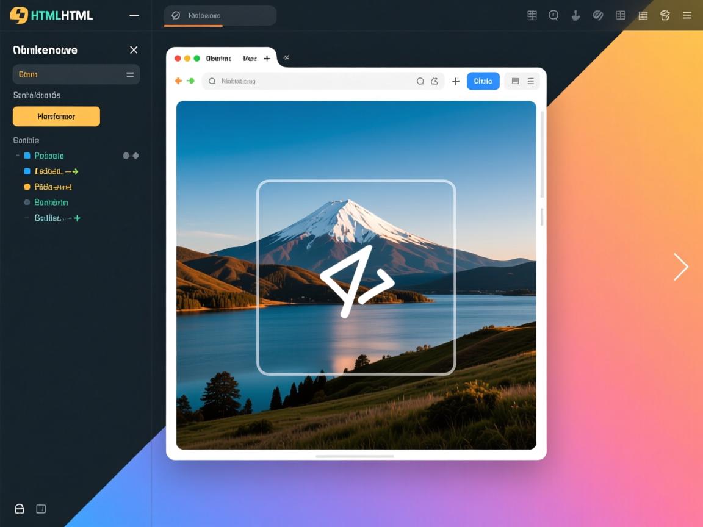Click the lock icon at sidebar bottom

pyautogui.click(x=20, y=509)
